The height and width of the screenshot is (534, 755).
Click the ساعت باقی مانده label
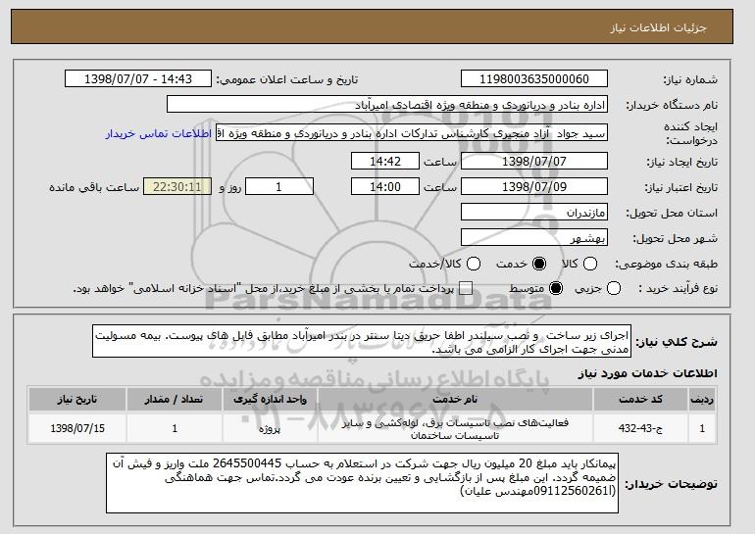[94, 187]
